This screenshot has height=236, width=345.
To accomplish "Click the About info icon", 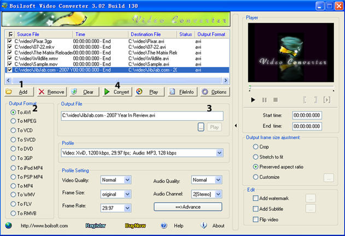I will coord(204,225).
